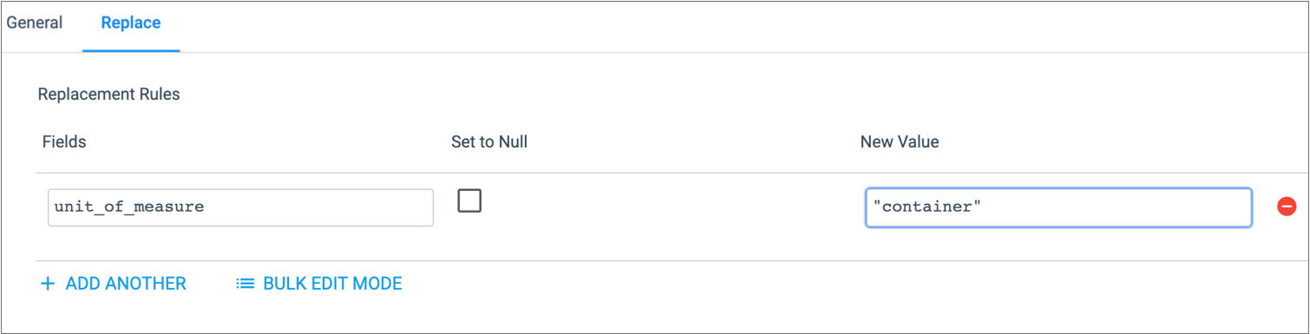This screenshot has height=334, width=1310.
Task: Click the Set to Null column header
Action: coord(489,141)
